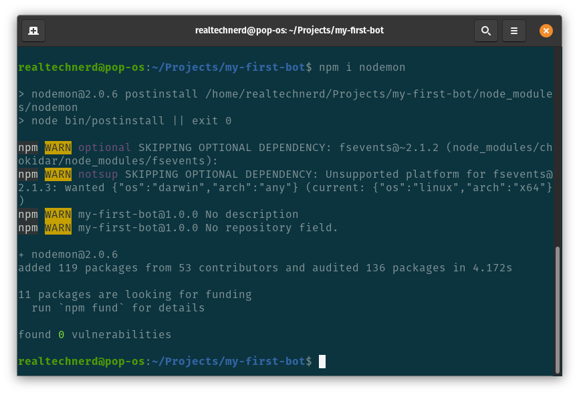The height and width of the screenshot is (395, 579).
Task: Click the 'optional' warning label
Action: 104,147
